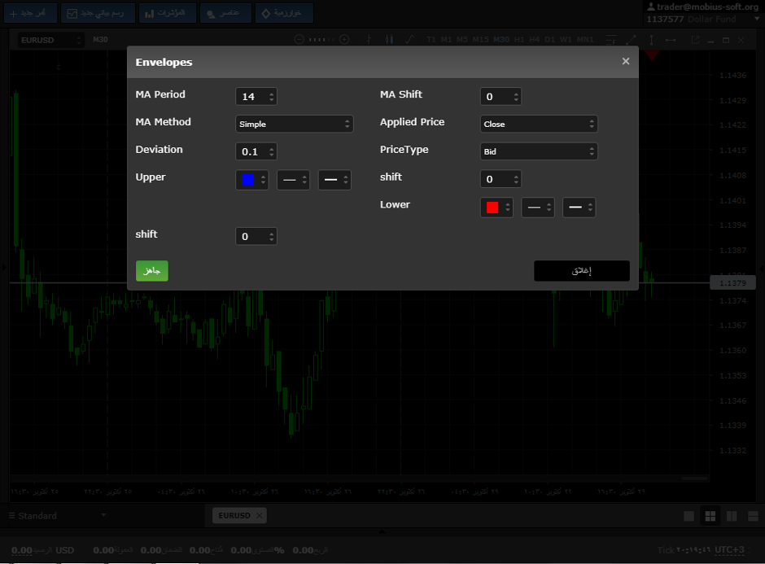Open the Upper line style dropdown
This screenshot has height=564, width=765.
(x=293, y=180)
